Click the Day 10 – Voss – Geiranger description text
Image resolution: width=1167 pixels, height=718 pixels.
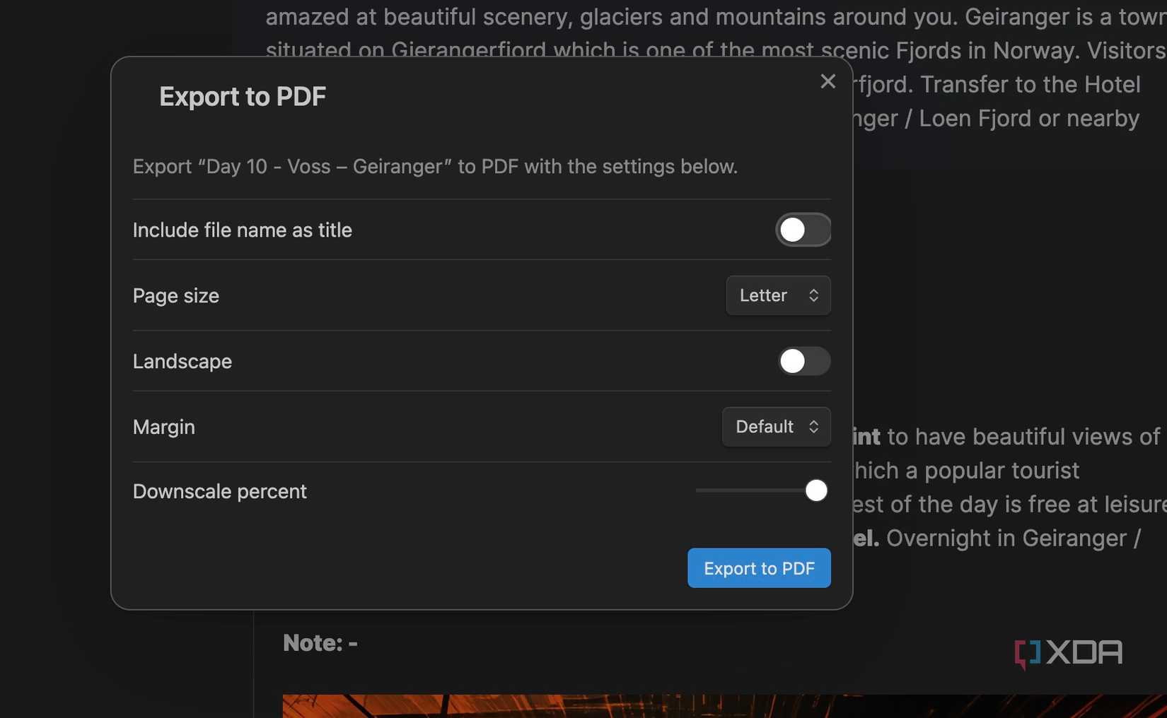point(434,167)
